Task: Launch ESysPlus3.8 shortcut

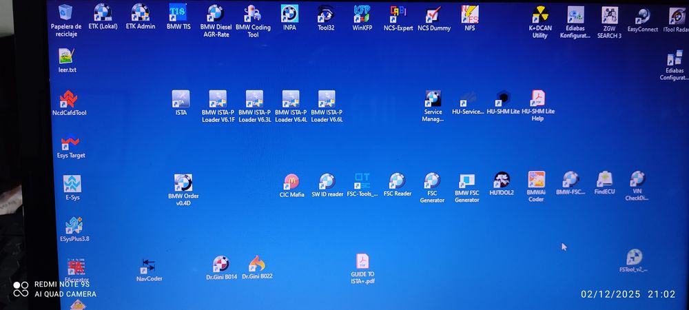Action: [74, 229]
